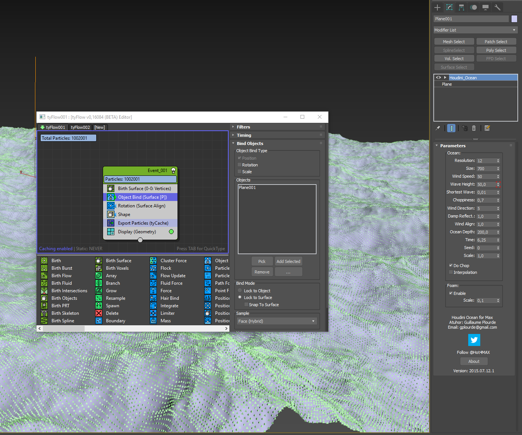This screenshot has height=435, width=522.
Task: Hide the Houdini_Ocean modifier via eye icon
Action: point(438,78)
